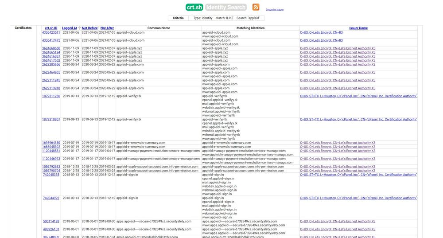Open issuer link for certificate 498926101
The width and height of the screenshot is (443, 238).
coord(338,229)
